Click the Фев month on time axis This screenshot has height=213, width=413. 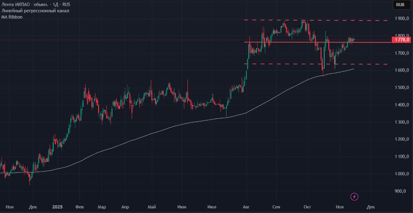click(x=80, y=206)
